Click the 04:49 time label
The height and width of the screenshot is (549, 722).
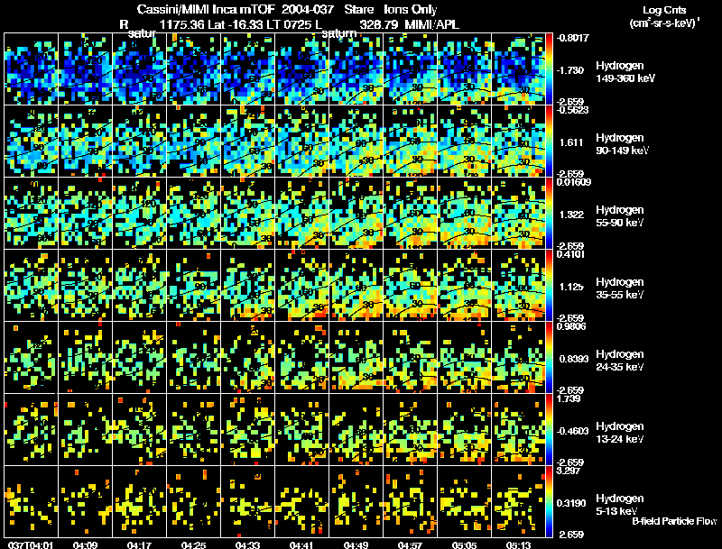[x=356, y=544]
